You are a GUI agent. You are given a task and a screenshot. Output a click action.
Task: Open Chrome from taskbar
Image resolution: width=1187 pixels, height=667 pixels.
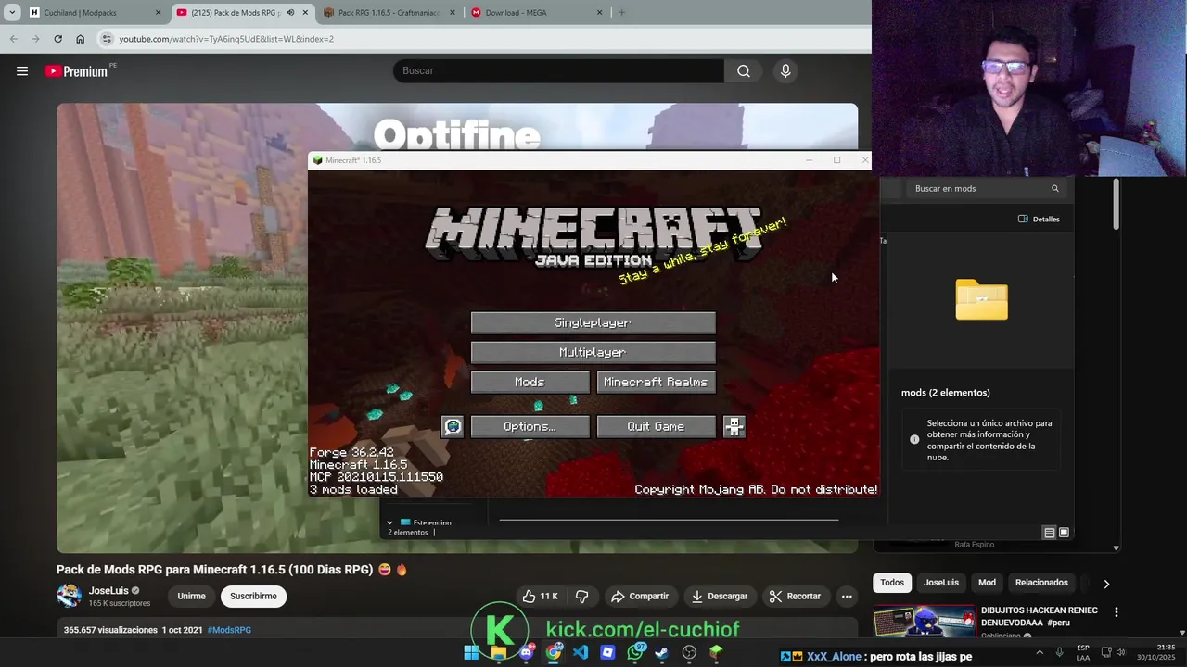click(x=554, y=652)
